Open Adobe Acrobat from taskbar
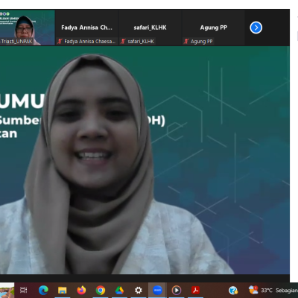Viewport: 298px width, 298px height. [x=195, y=290]
